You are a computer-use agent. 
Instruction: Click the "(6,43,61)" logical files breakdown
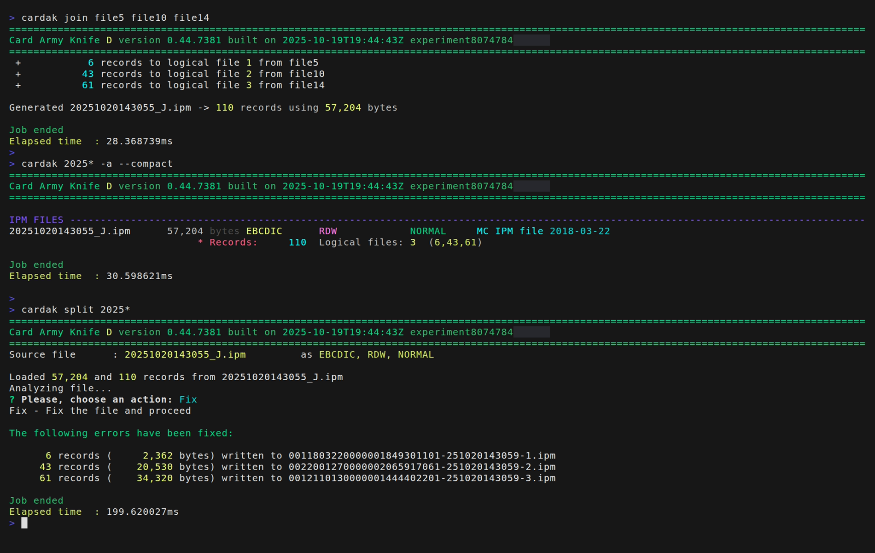[455, 242]
